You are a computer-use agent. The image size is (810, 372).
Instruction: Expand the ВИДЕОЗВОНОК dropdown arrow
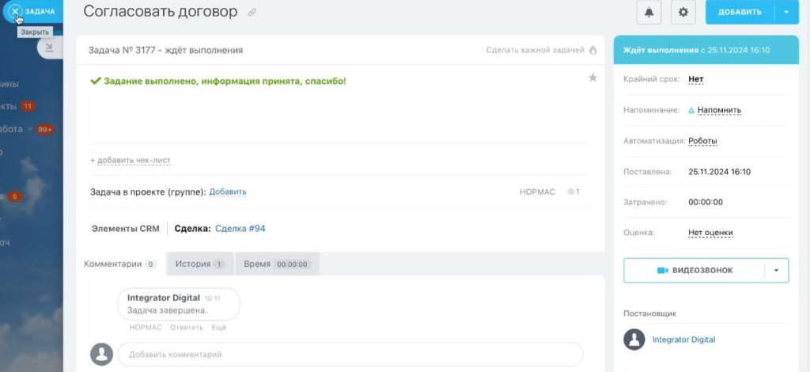776,271
